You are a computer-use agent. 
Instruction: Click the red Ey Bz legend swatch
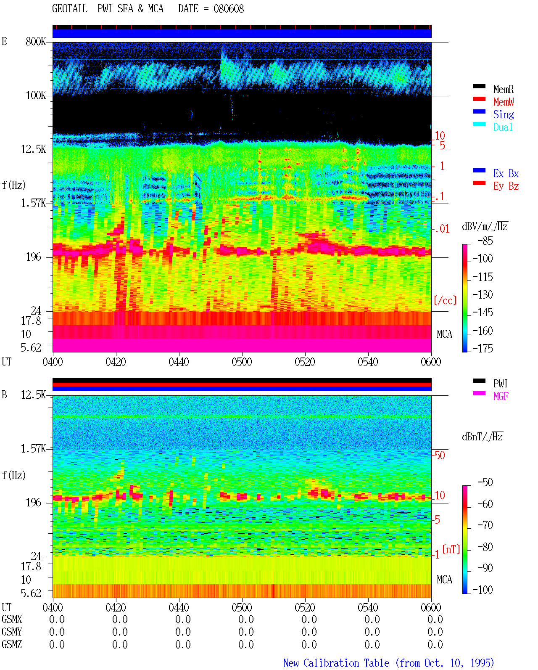click(x=479, y=183)
